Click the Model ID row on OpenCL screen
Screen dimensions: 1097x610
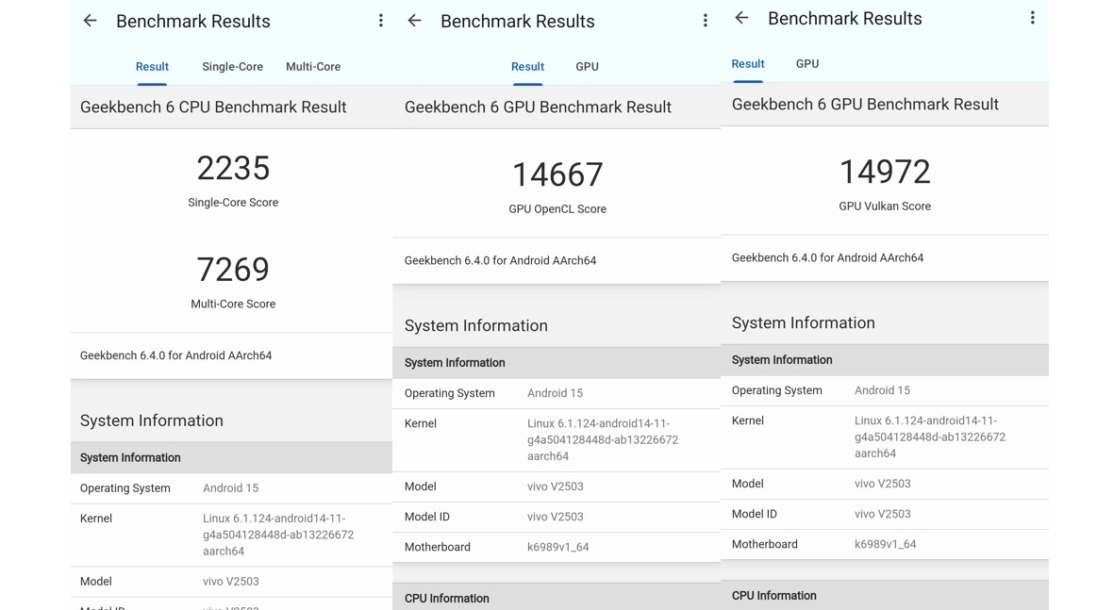click(x=557, y=517)
